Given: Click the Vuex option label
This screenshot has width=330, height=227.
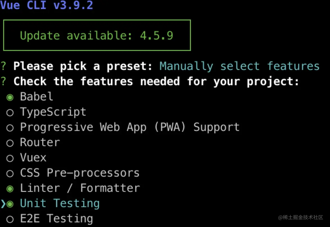Looking at the screenshot, I should point(33,157).
